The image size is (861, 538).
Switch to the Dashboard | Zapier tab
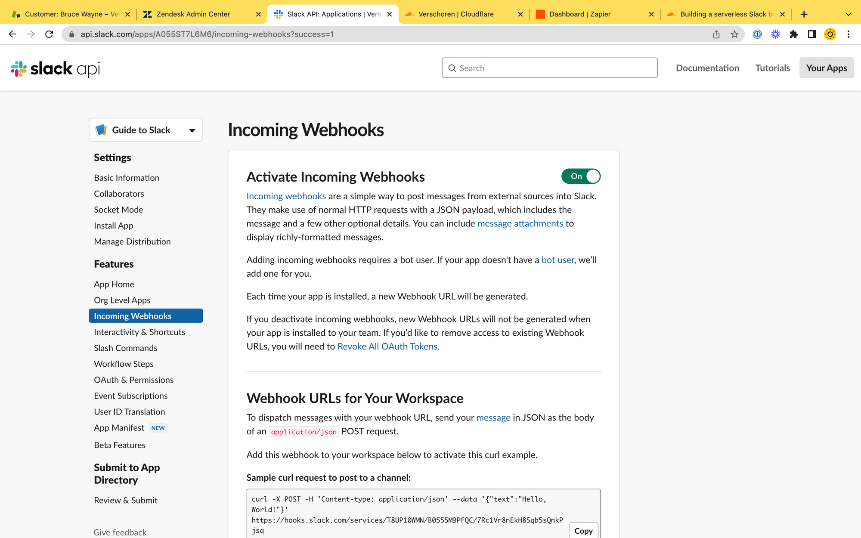click(x=579, y=14)
